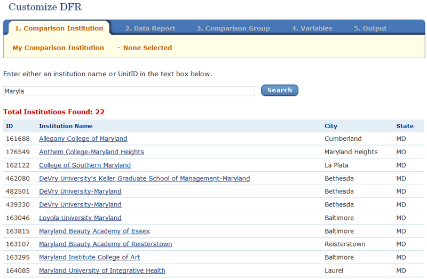This screenshot has height=279, width=427.
Task: Select the Output tab
Action: pos(370,28)
